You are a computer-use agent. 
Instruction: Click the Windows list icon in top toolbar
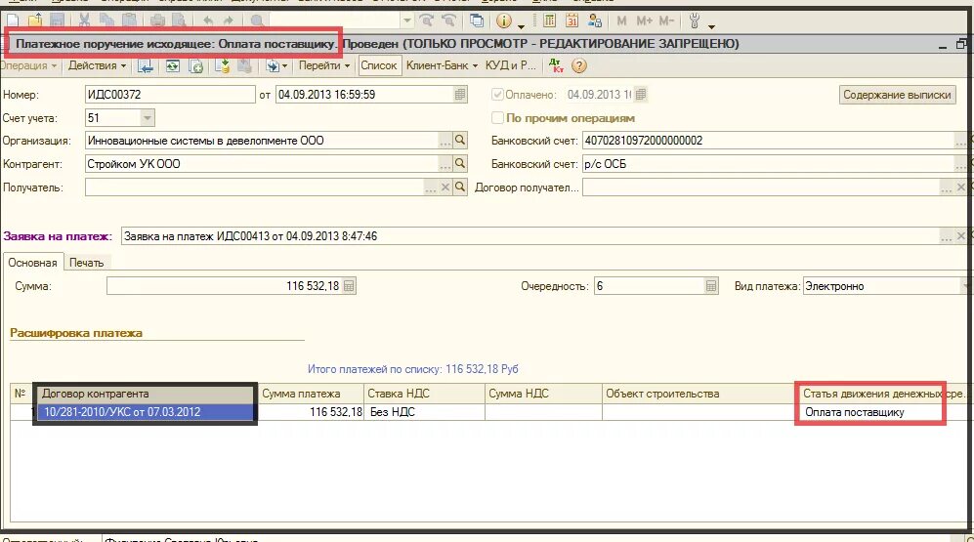[477, 21]
